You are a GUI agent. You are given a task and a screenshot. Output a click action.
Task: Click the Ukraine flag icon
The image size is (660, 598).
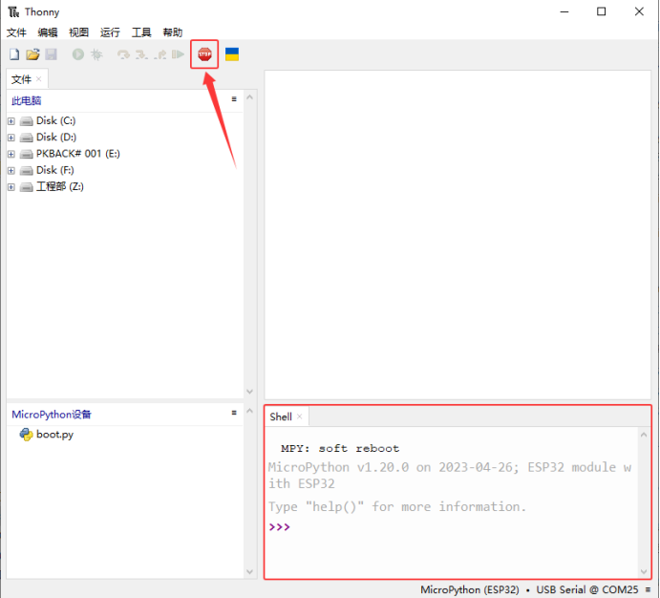[232, 54]
